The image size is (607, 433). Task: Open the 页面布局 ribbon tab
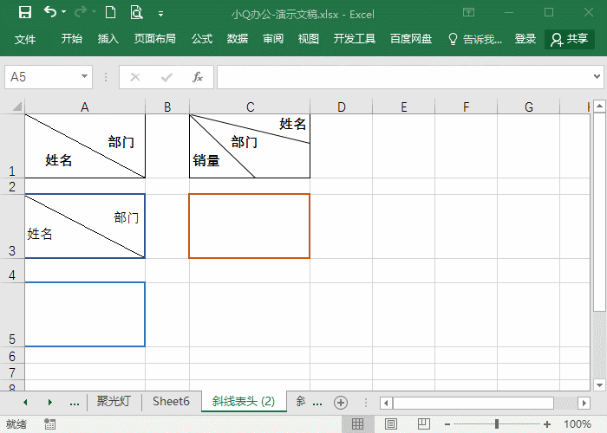pos(155,39)
